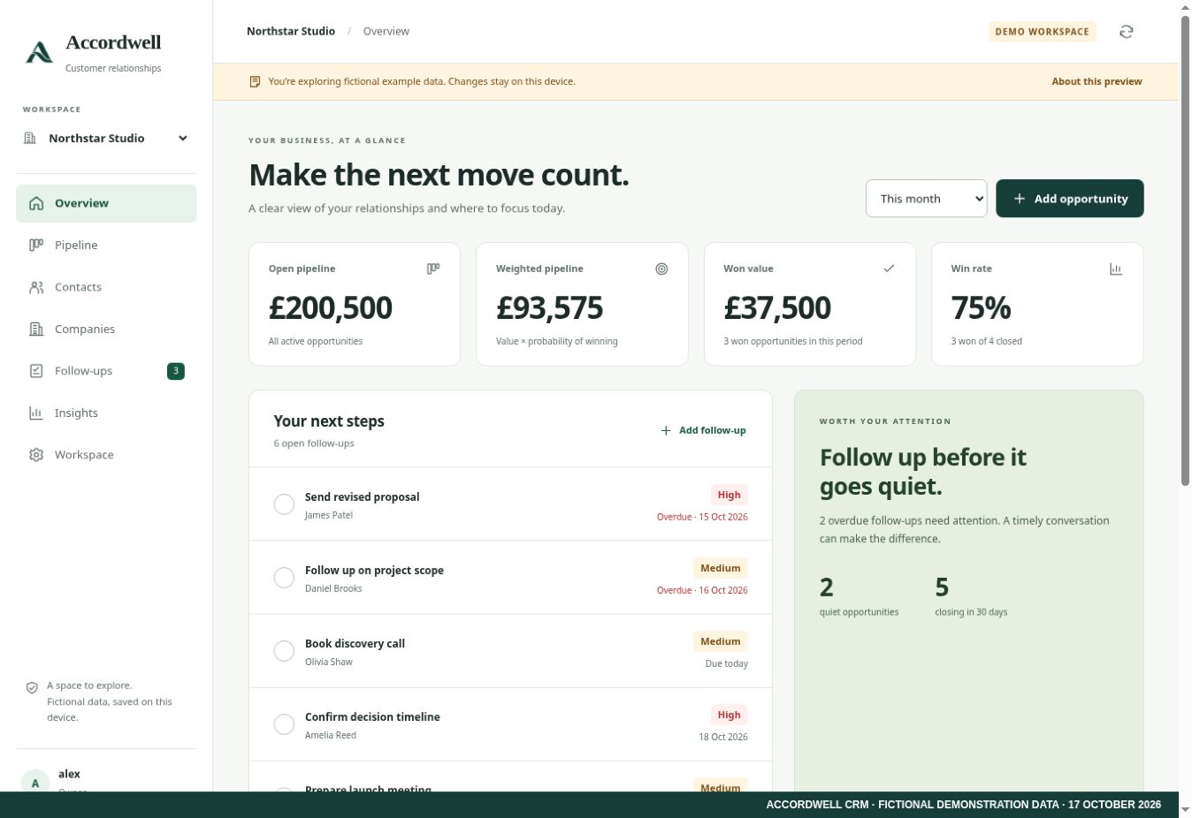Open the 'This month' period dropdown
Viewport: 1192px width, 818px height.
(x=926, y=199)
